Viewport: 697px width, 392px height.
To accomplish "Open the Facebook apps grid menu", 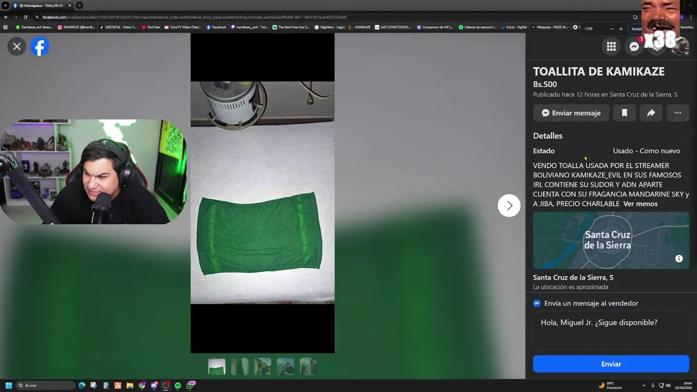I will pos(612,47).
